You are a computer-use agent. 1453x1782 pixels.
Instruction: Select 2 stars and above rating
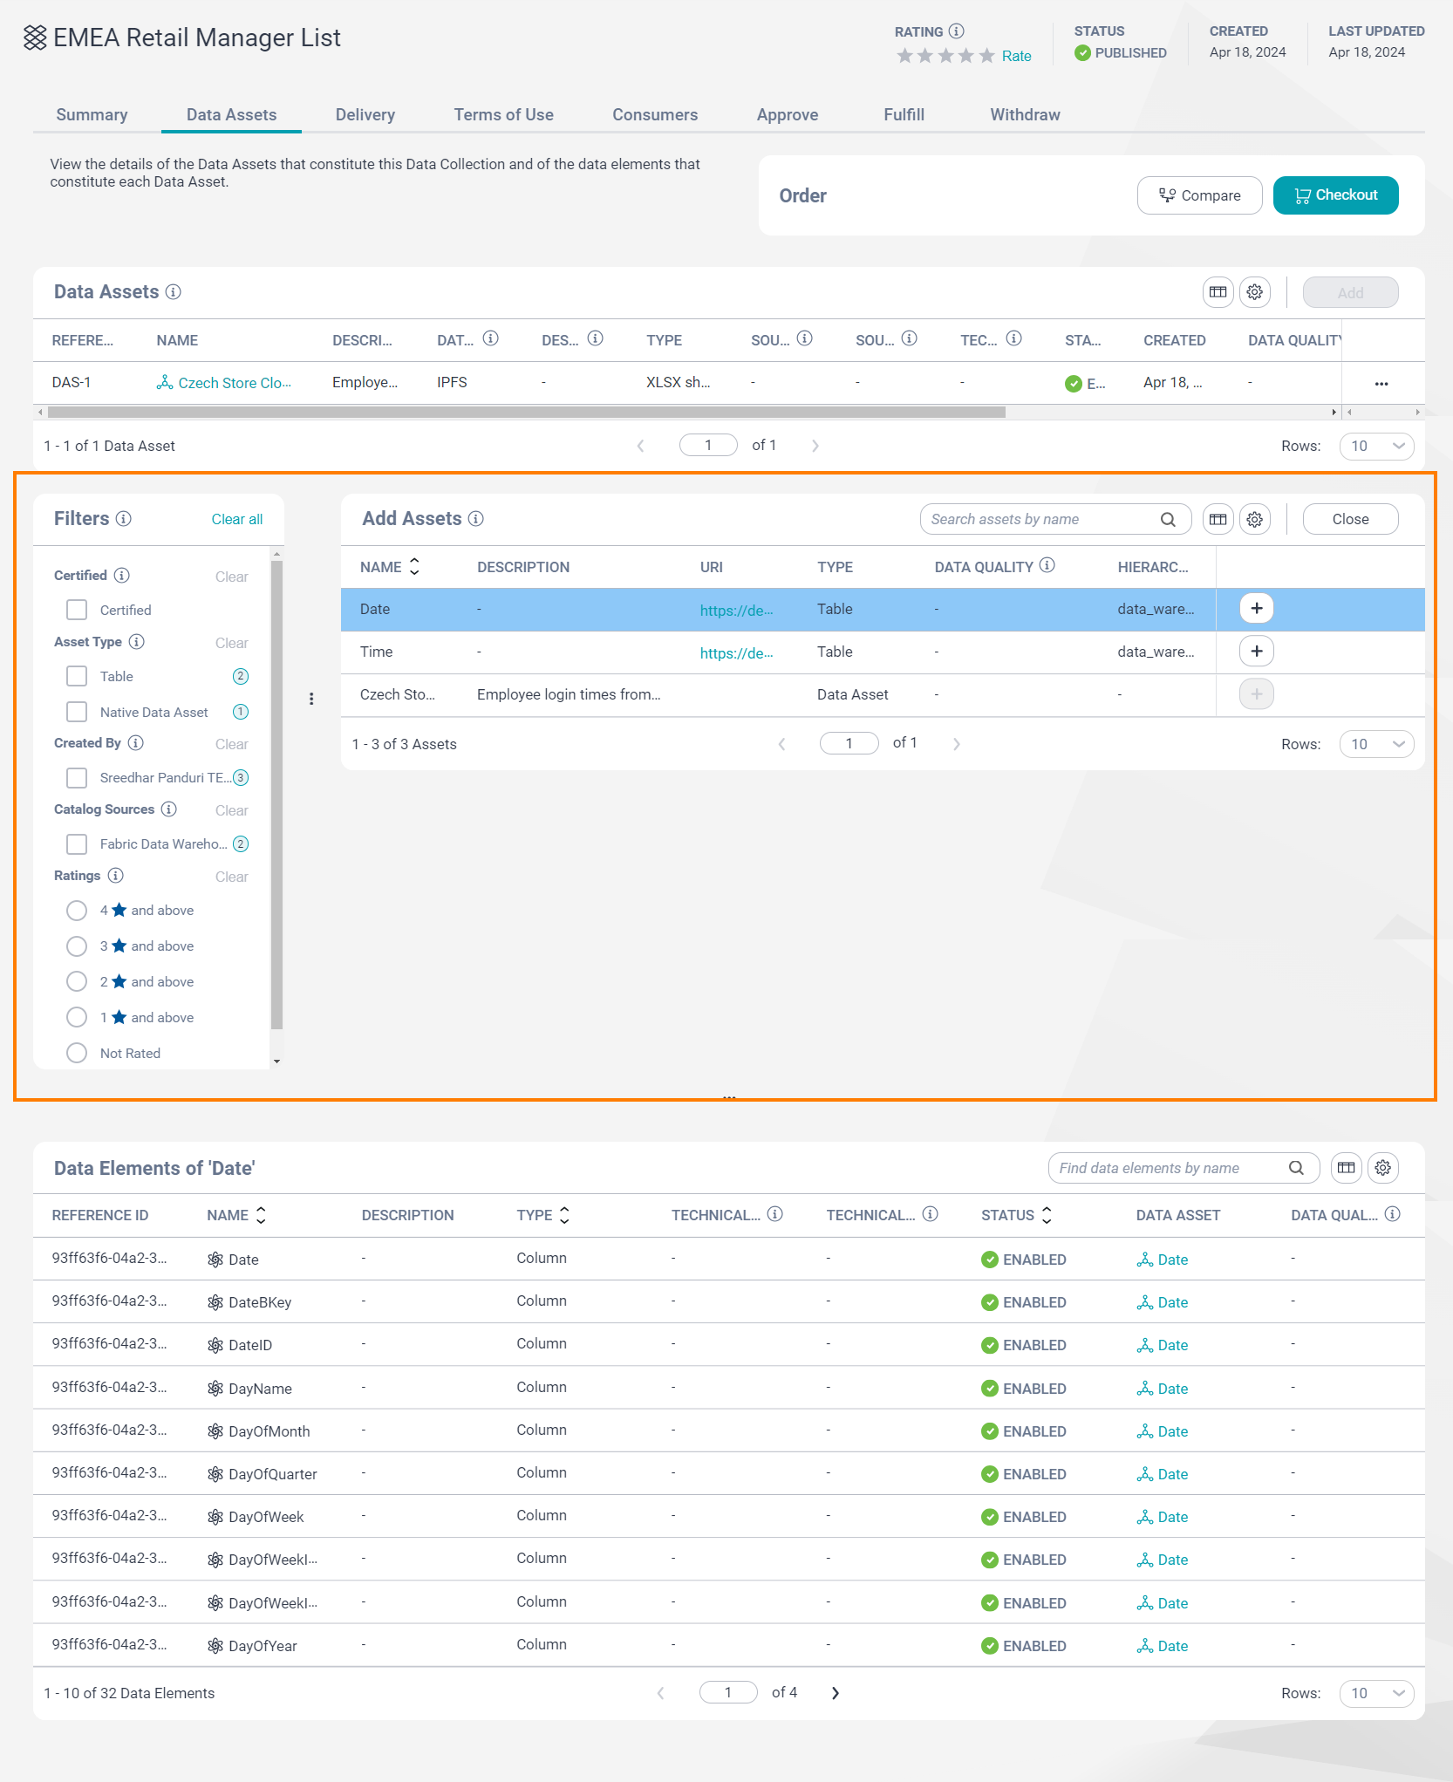77,982
